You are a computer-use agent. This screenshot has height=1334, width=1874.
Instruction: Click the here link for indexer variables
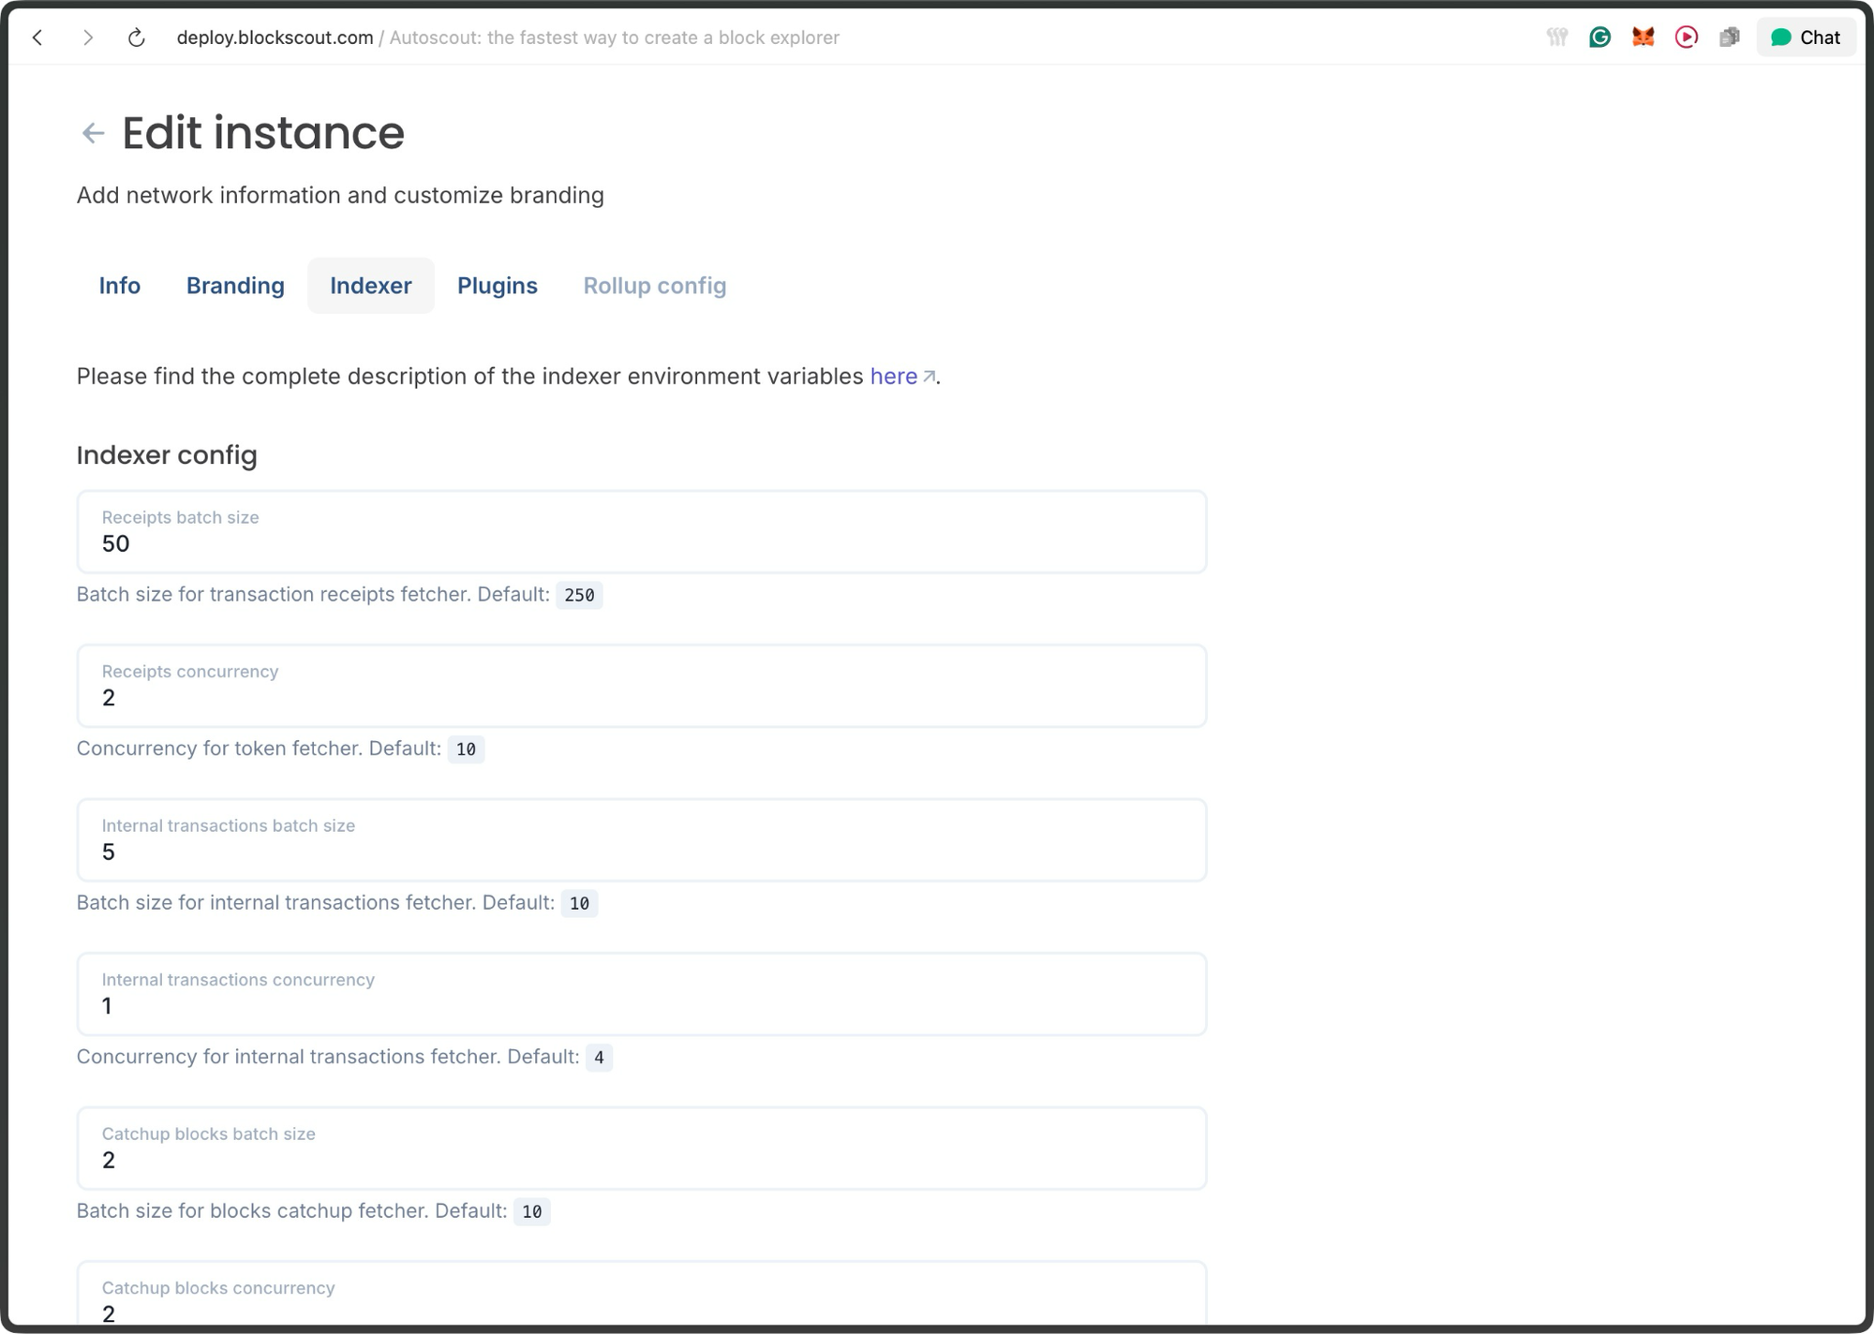[x=893, y=377]
